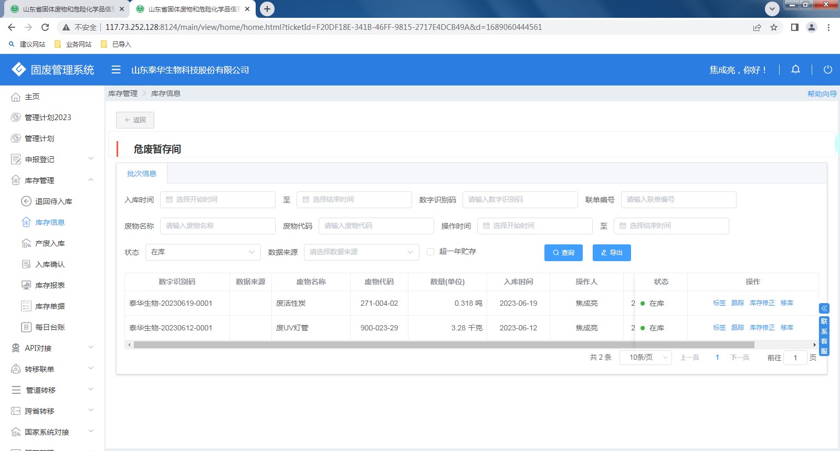Enable the 超一年贮存 checkbox
This screenshot has width=840, height=451.
(x=430, y=252)
